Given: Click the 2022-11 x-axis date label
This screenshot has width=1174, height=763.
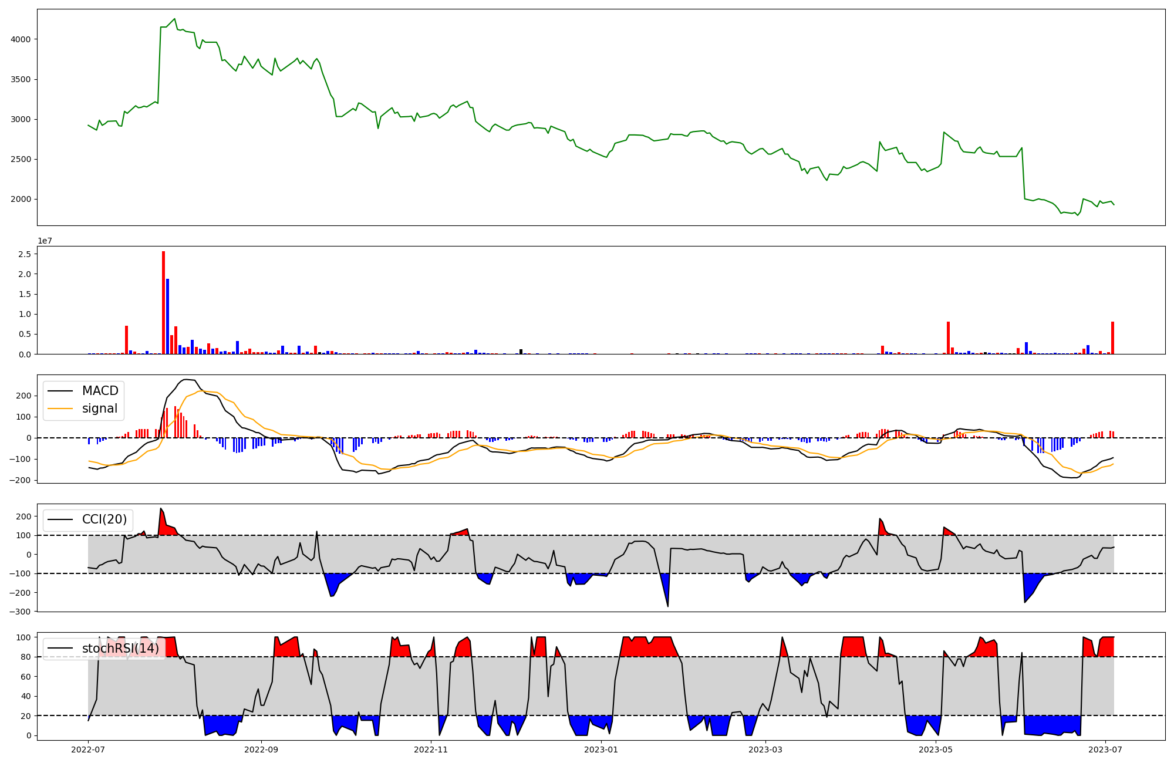Looking at the screenshot, I should 431,750.
